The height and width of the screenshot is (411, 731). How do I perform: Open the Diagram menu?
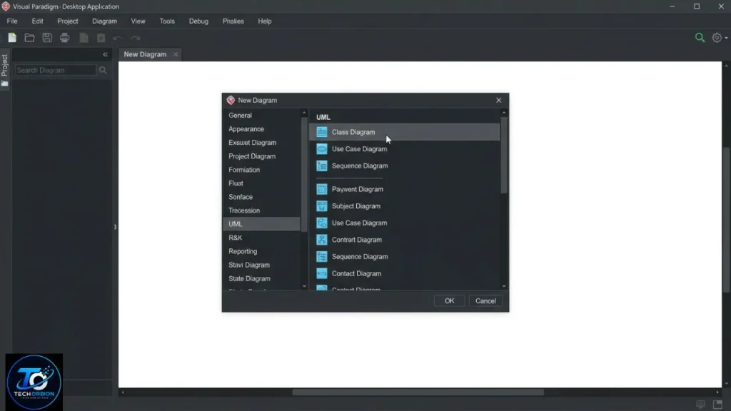tap(104, 21)
